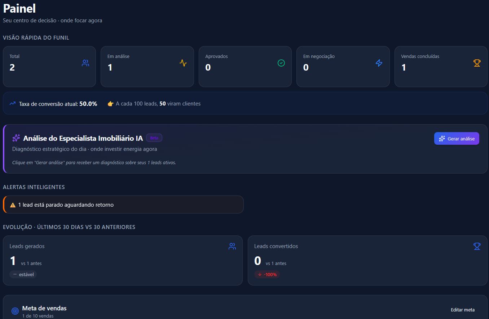
Task: Open the Aprovados card
Action: click(245, 67)
